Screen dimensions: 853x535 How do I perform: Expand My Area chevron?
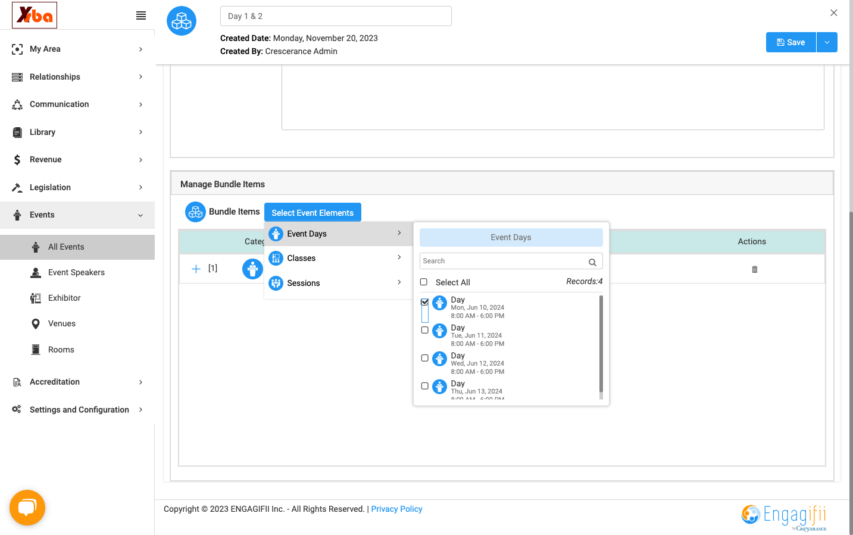(x=140, y=49)
